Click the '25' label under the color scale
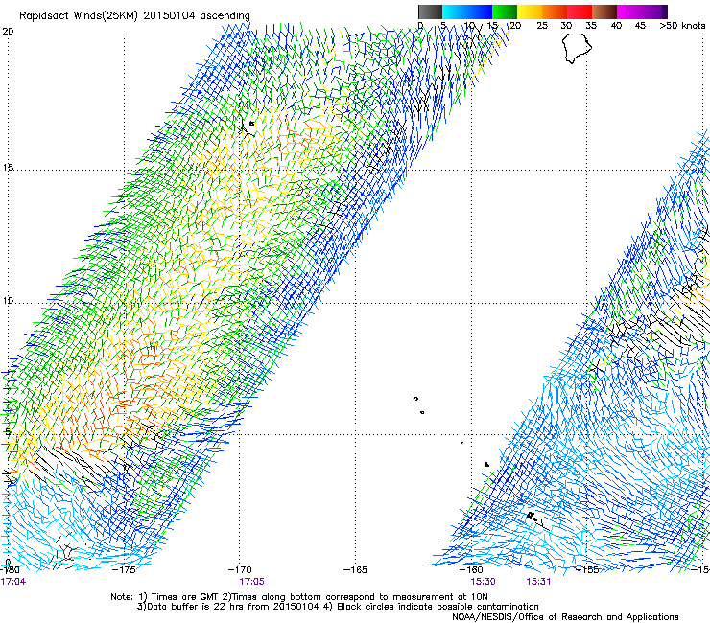The width and height of the screenshot is (710, 623). [x=542, y=25]
